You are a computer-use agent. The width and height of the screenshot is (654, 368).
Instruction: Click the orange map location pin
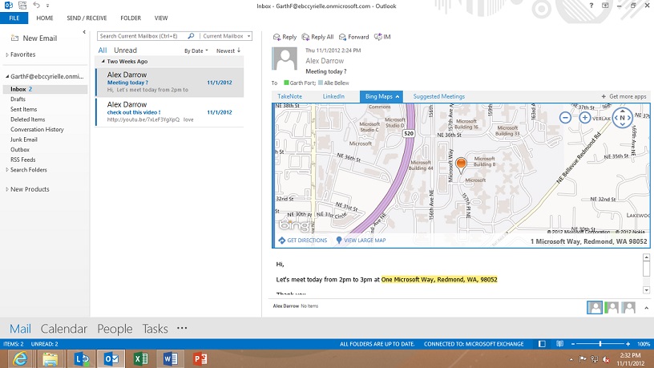pyautogui.click(x=461, y=165)
